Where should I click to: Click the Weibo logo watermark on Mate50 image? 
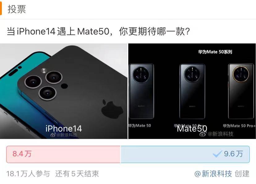tap(203, 134)
